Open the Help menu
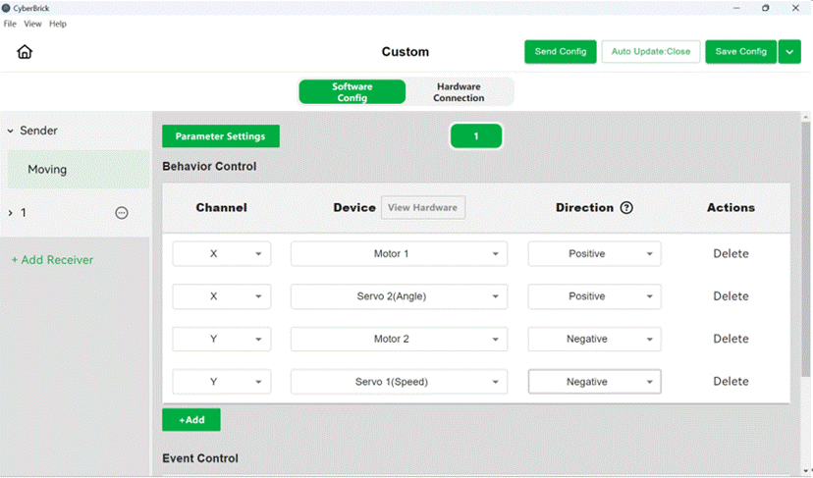 (58, 24)
